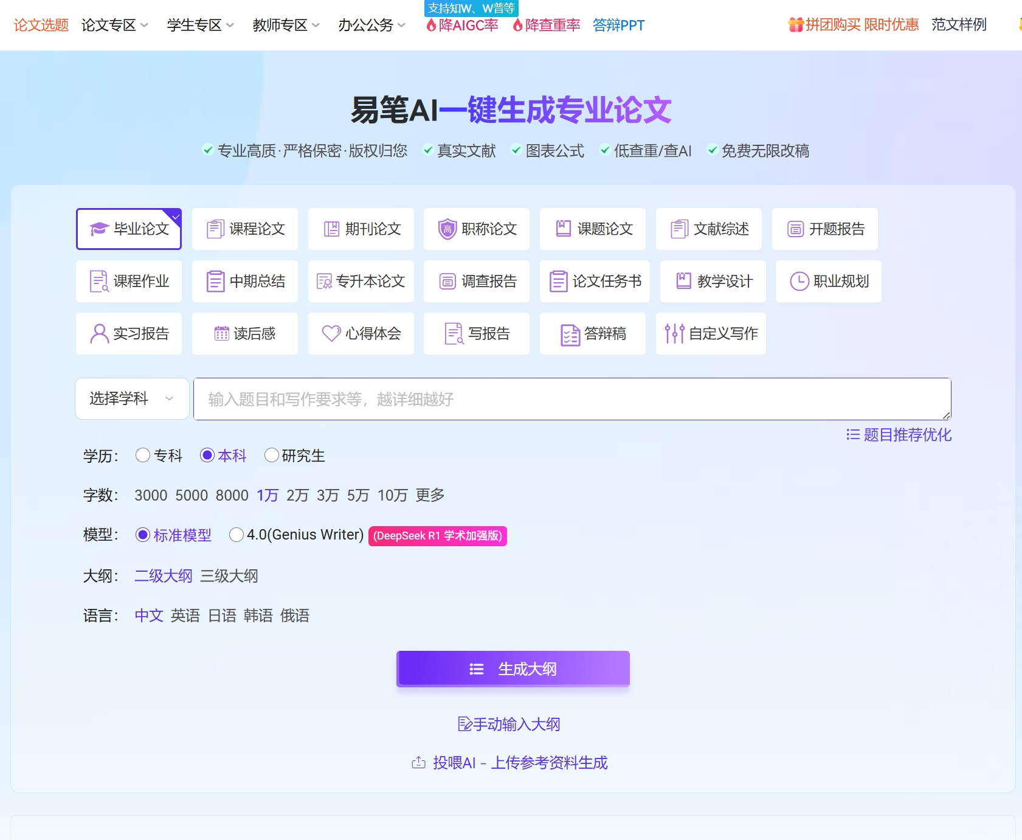1022x840 pixels.
Task: Select the 研究生 education level radio
Action: pos(272,455)
